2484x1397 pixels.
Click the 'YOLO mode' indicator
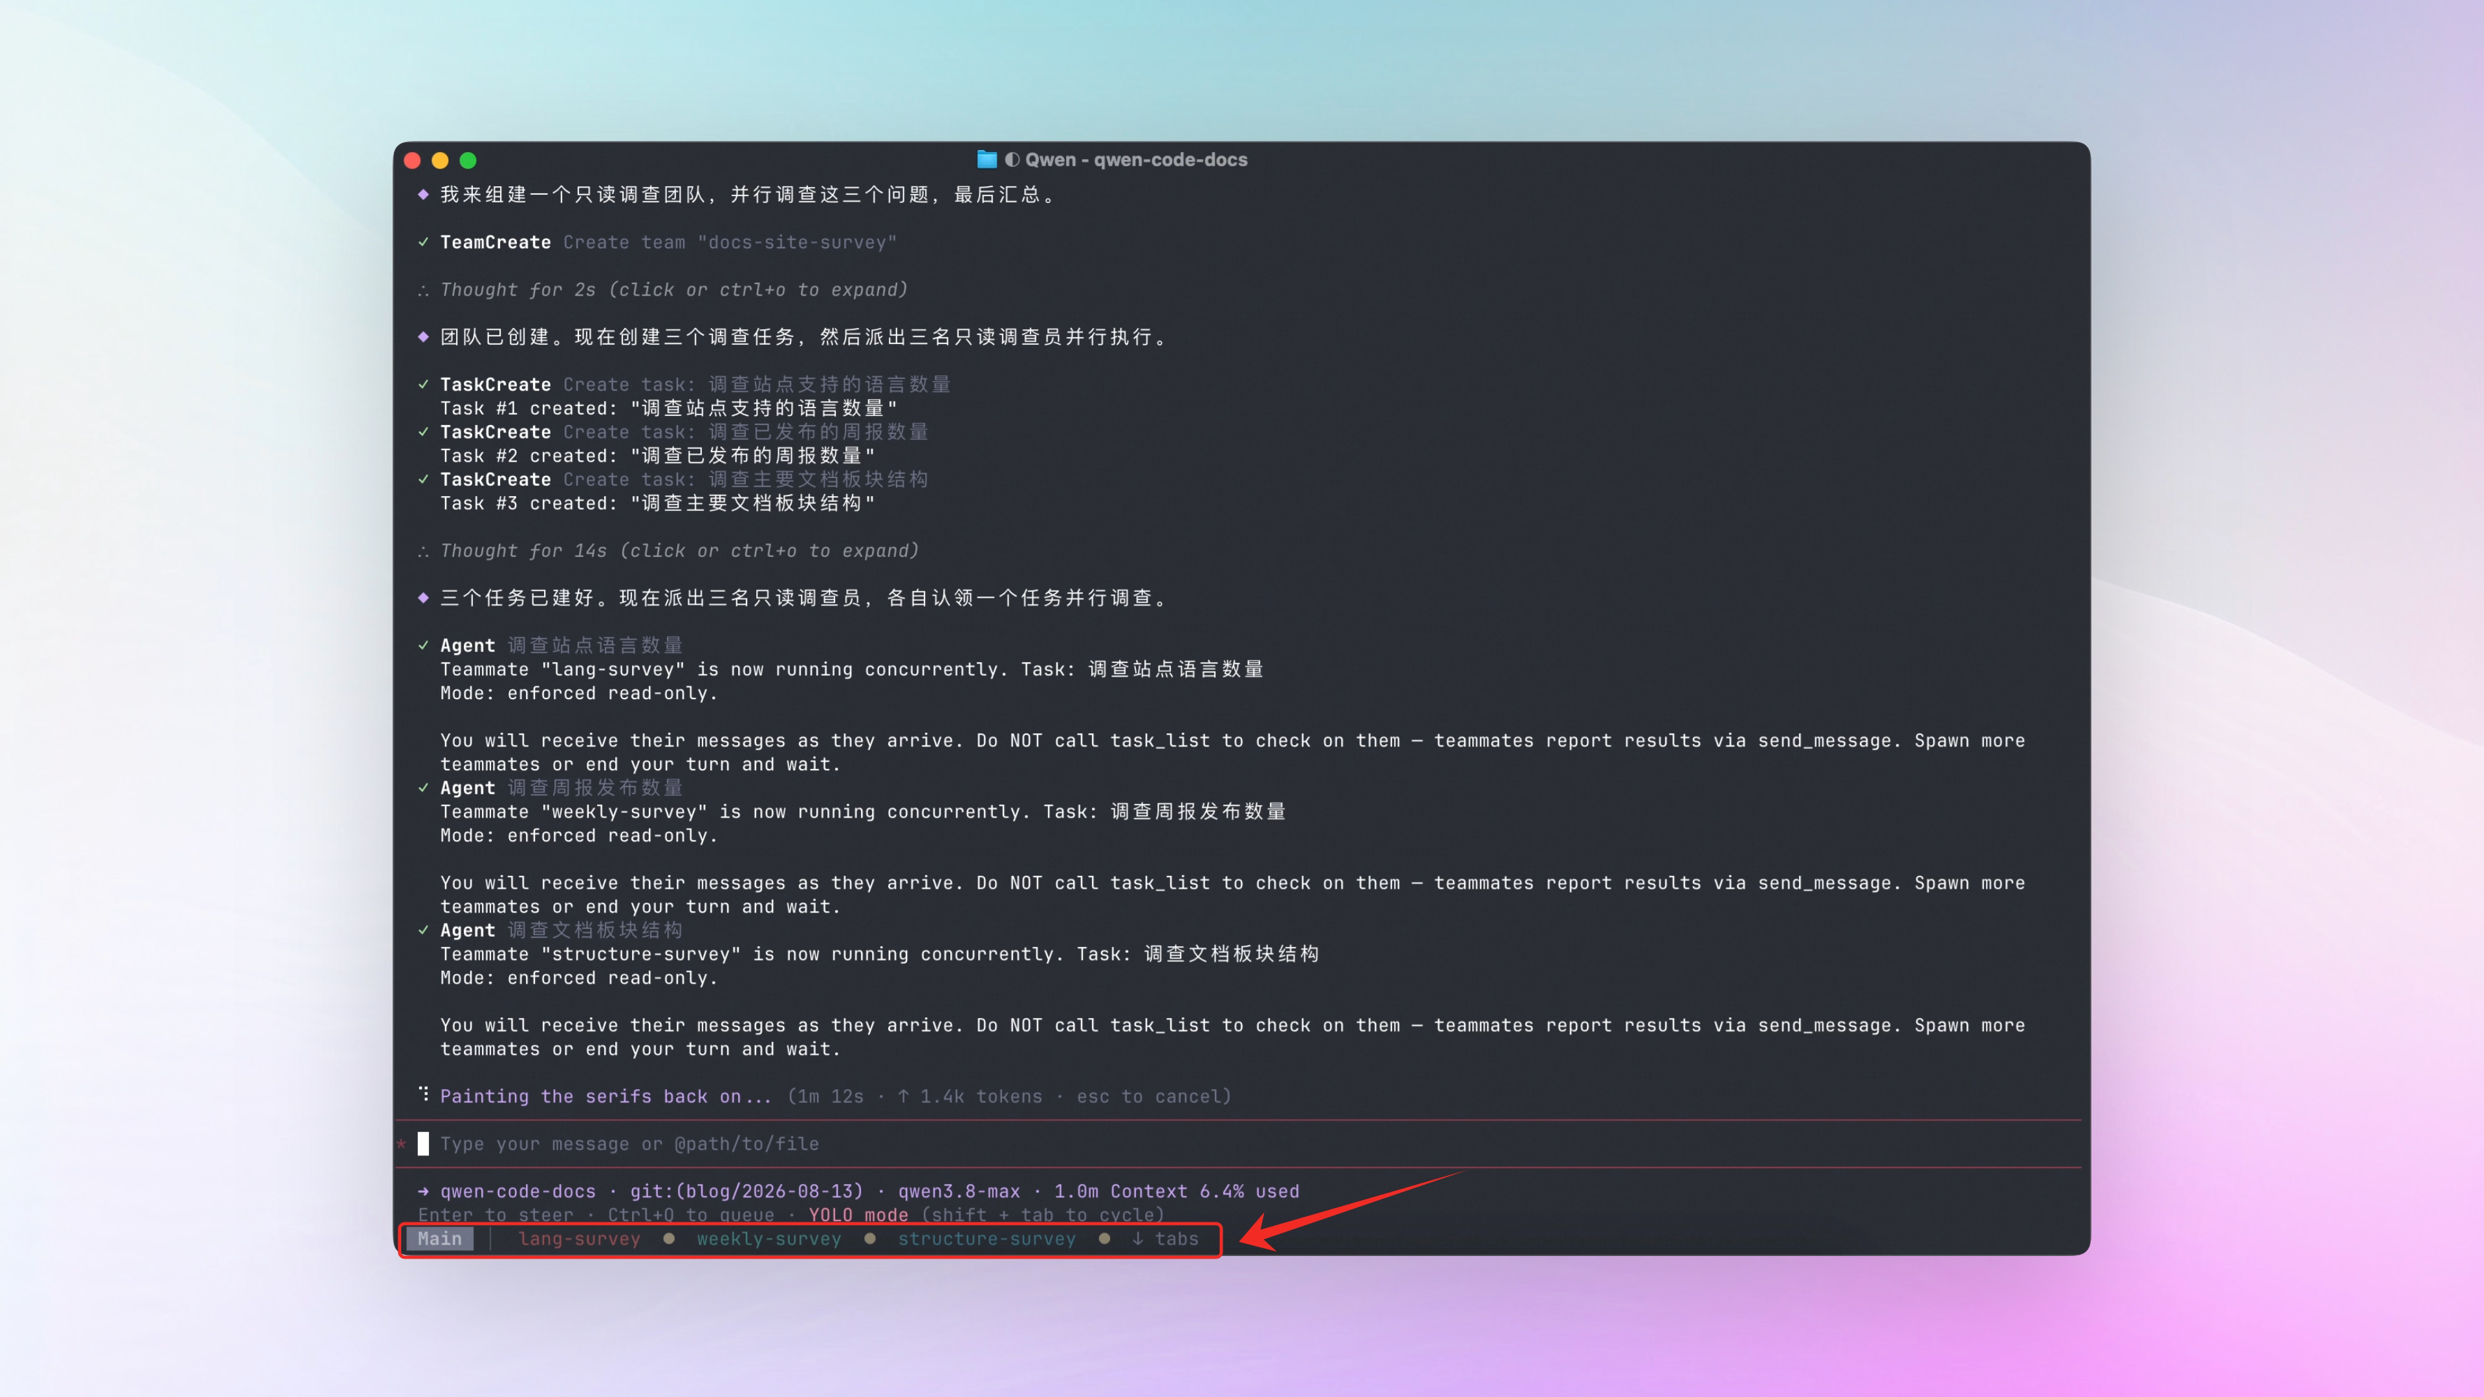tap(858, 1215)
